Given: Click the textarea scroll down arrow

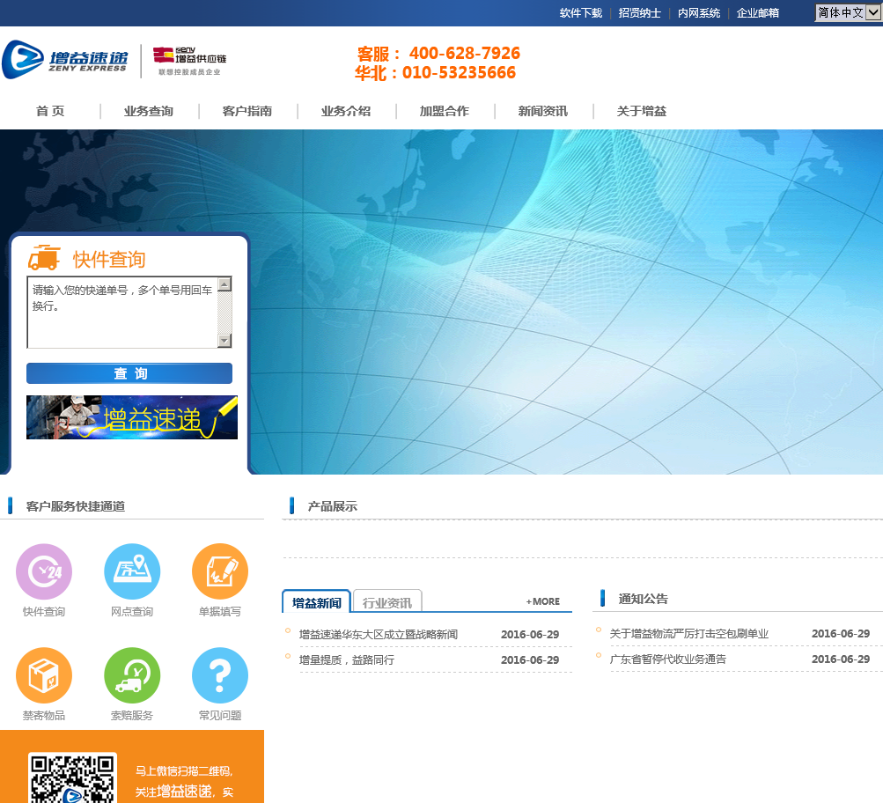Looking at the screenshot, I should pyautogui.click(x=224, y=340).
